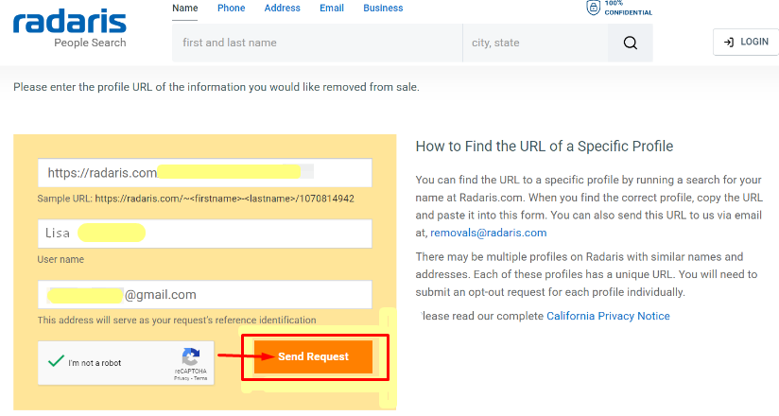Click the User name field containing Lisa
This screenshot has height=416, width=779.
click(x=205, y=234)
